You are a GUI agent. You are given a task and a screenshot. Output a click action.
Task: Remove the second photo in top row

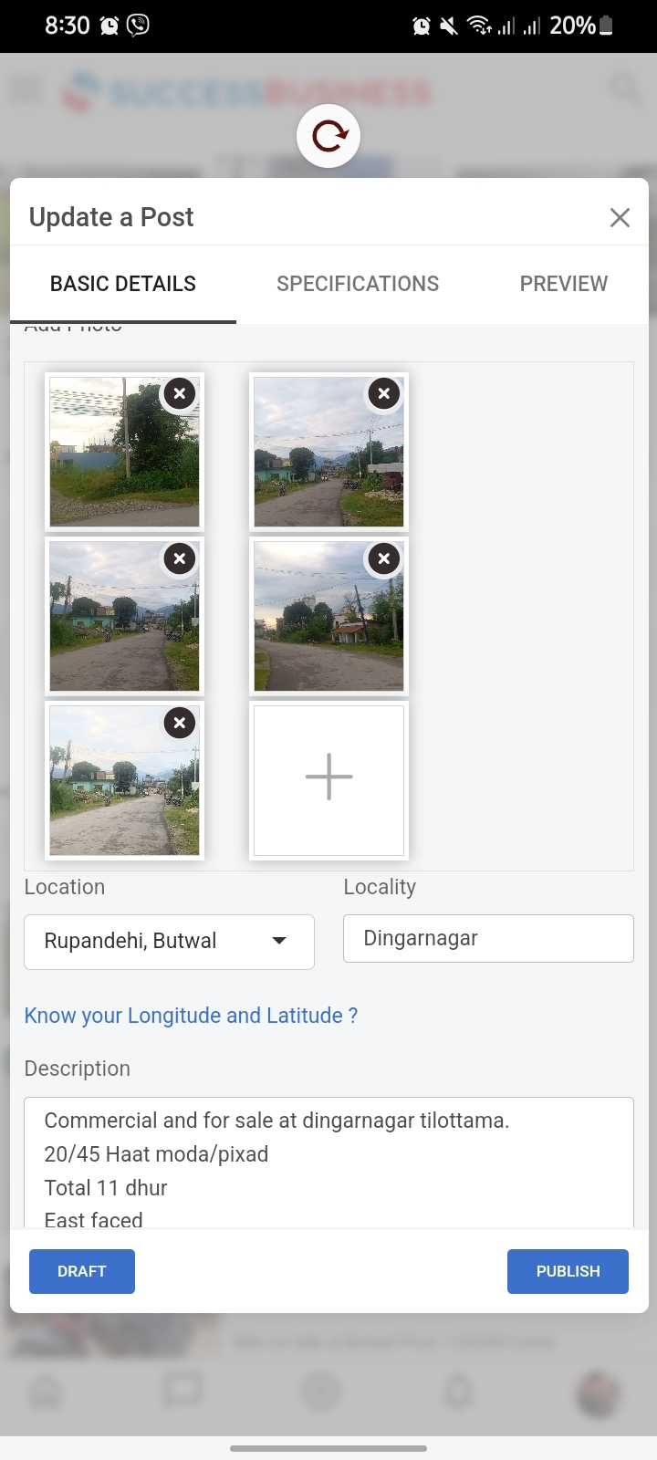pos(384,393)
